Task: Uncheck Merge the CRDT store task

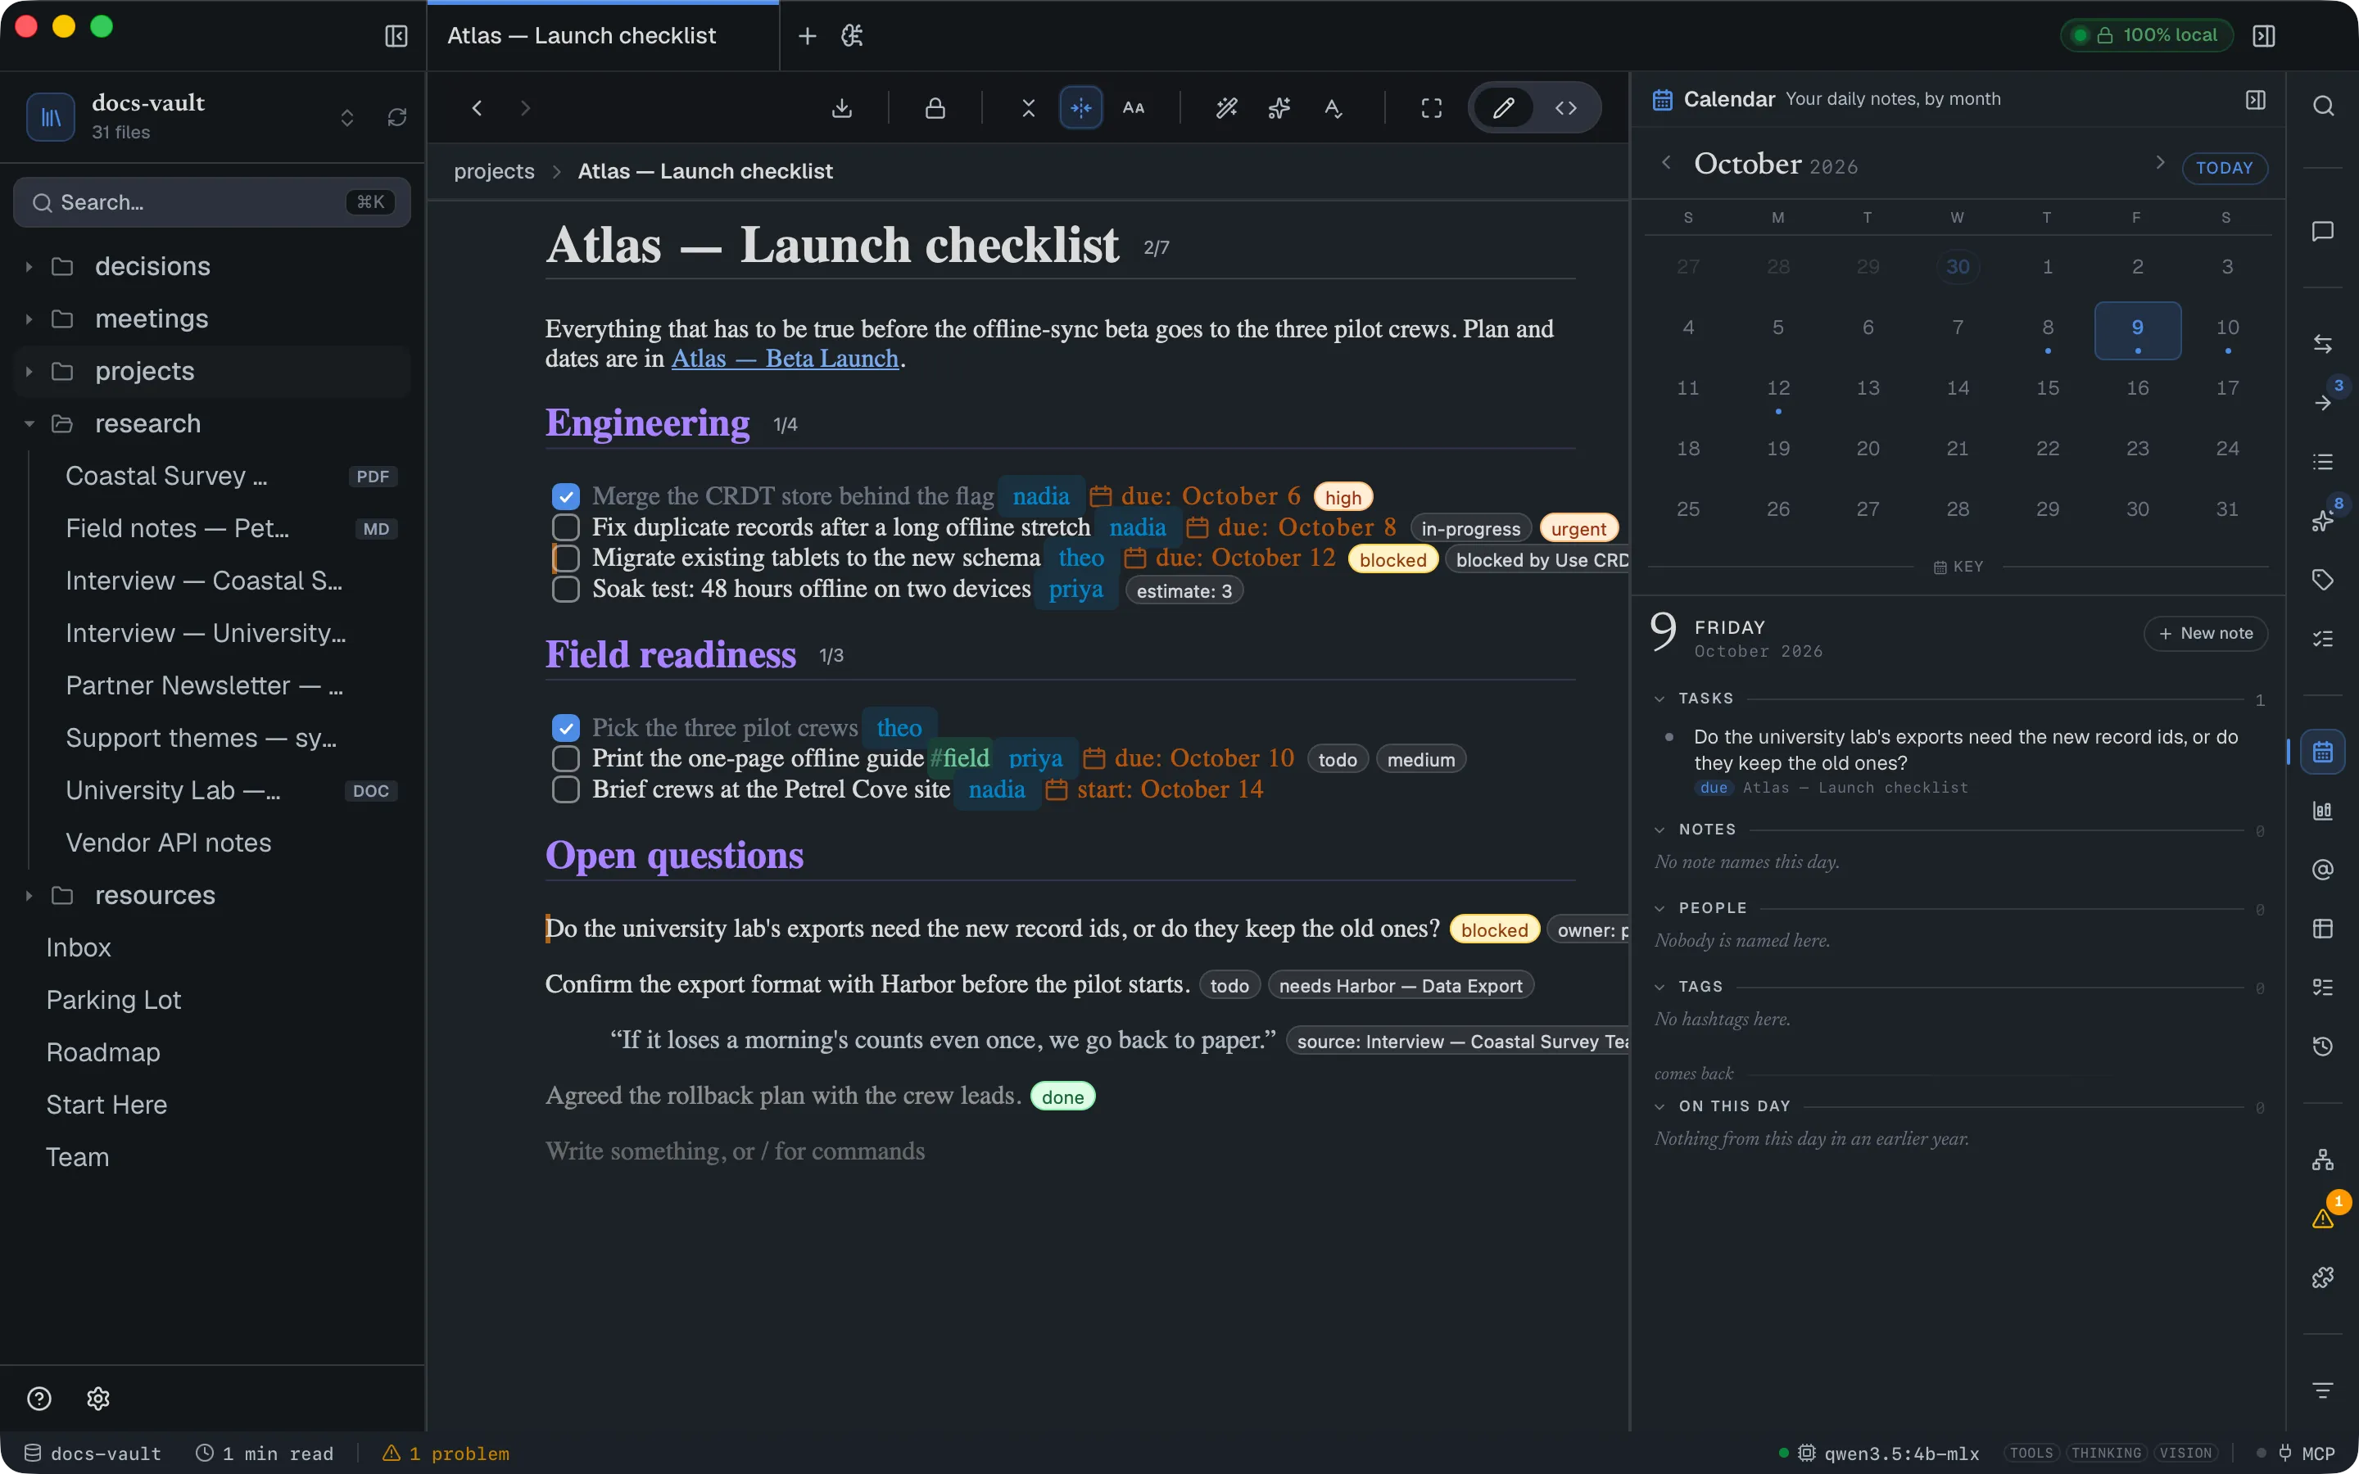Action: coord(565,496)
